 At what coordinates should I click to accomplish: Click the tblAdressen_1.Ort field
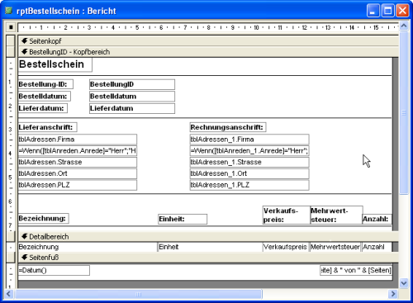[249, 173]
